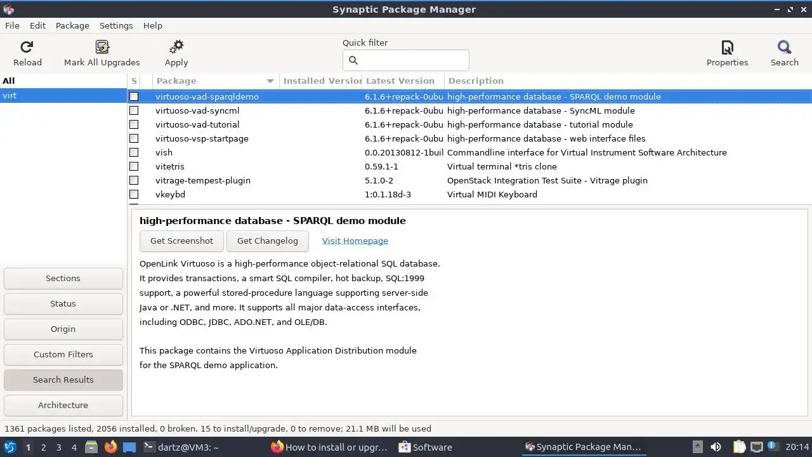Click the Architecture filter button
This screenshot has height=457, width=812.
tap(63, 405)
